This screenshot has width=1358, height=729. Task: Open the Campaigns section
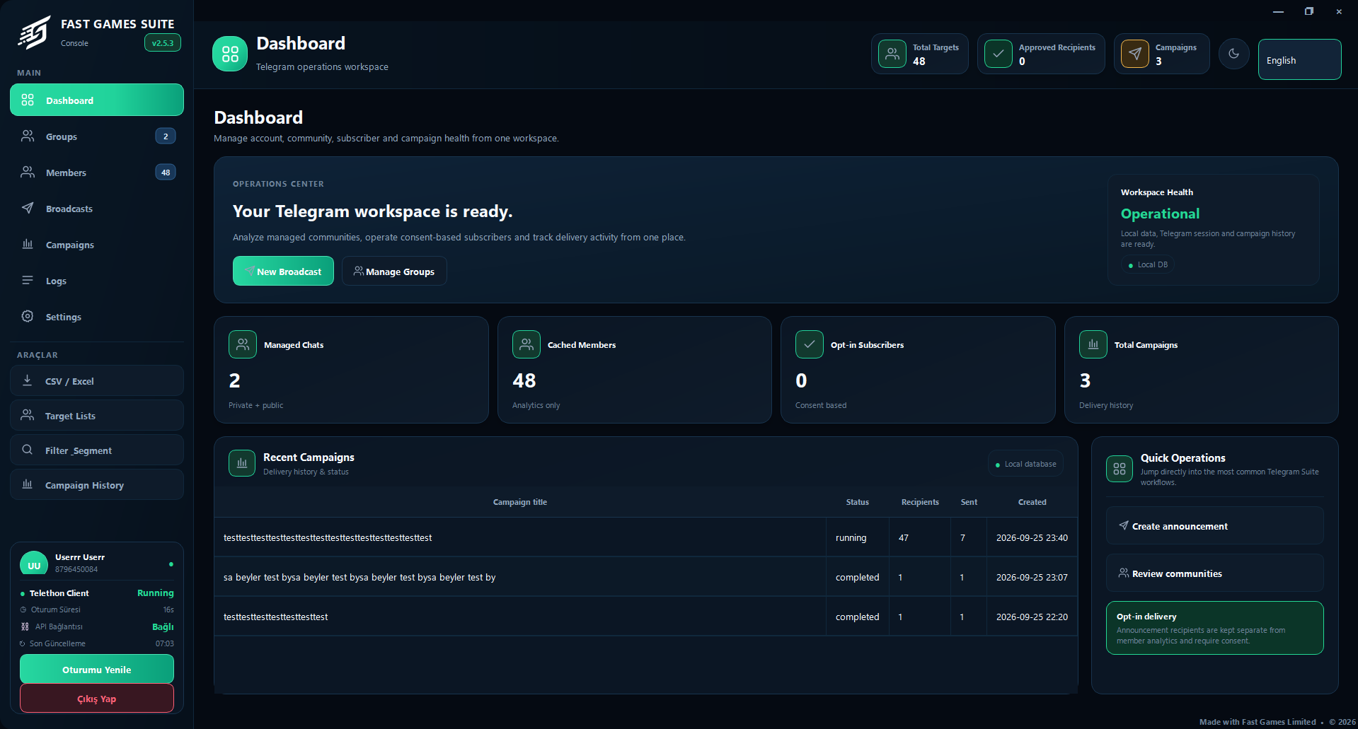pyautogui.click(x=97, y=244)
